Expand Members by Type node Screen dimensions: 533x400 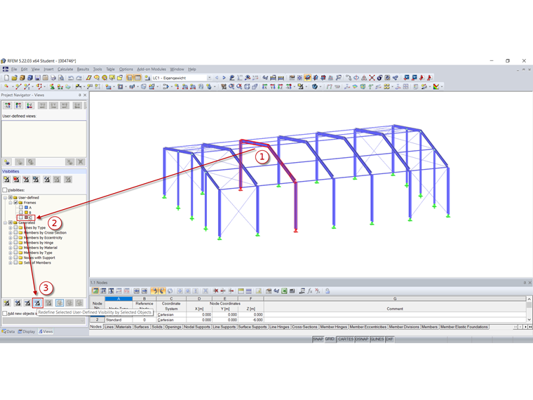(x=11, y=253)
